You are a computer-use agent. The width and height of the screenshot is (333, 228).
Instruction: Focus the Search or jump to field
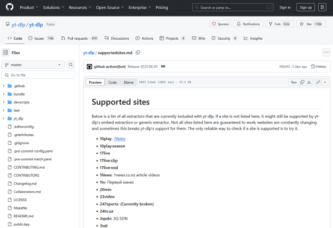click(233, 8)
